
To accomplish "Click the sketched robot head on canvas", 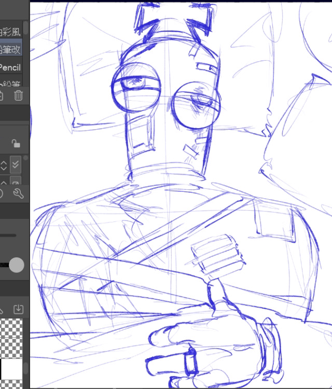I will [x=166, y=104].
